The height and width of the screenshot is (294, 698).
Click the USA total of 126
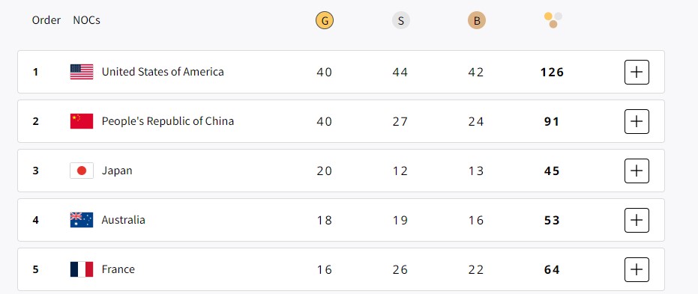tap(552, 73)
